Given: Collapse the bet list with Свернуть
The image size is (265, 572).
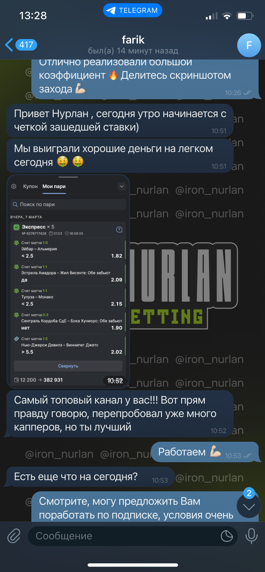Looking at the screenshot, I should coord(68,366).
